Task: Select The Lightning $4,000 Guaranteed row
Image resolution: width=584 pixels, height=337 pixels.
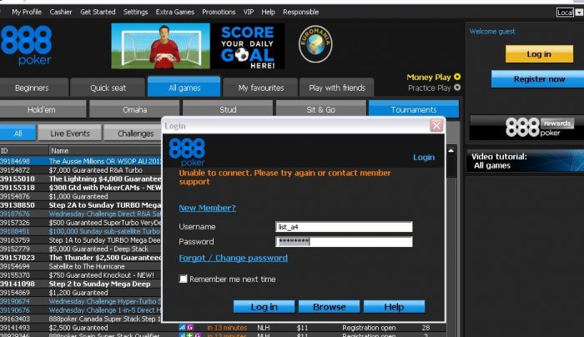Action: [x=81, y=179]
